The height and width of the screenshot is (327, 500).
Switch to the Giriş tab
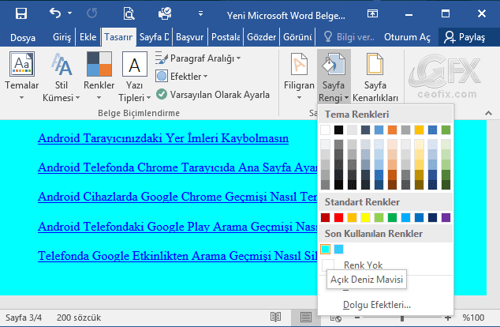62,37
